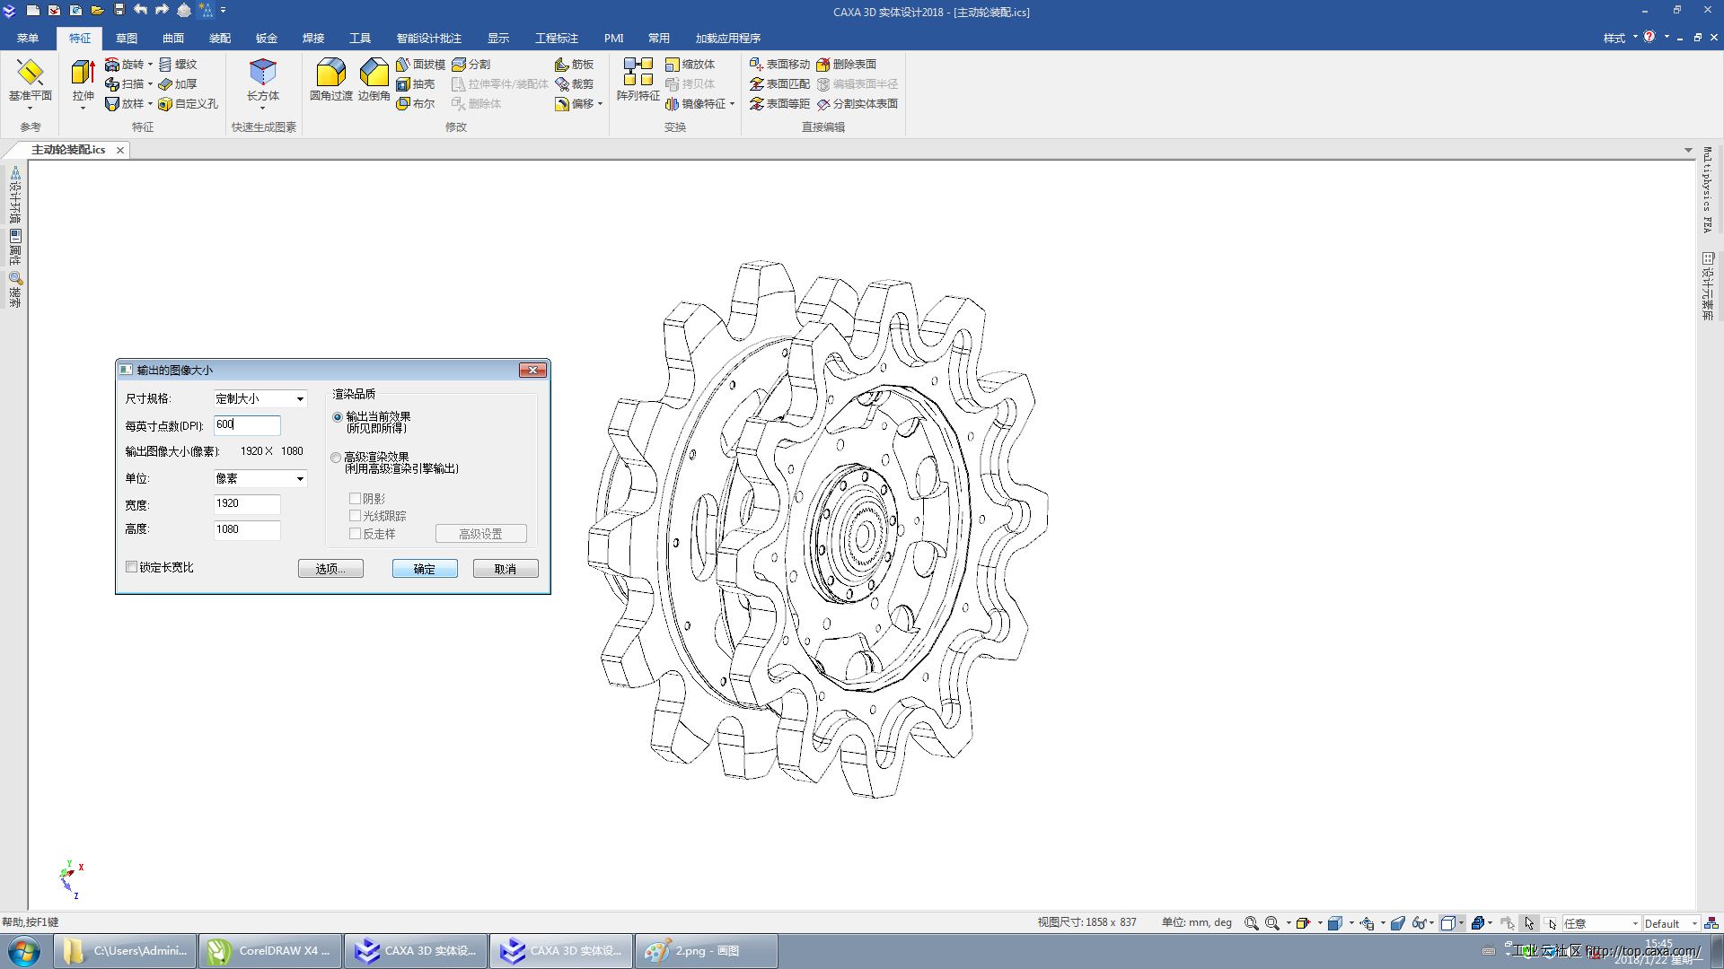Click the 长方体 box primitive icon
1724x969 pixels.
[262, 73]
